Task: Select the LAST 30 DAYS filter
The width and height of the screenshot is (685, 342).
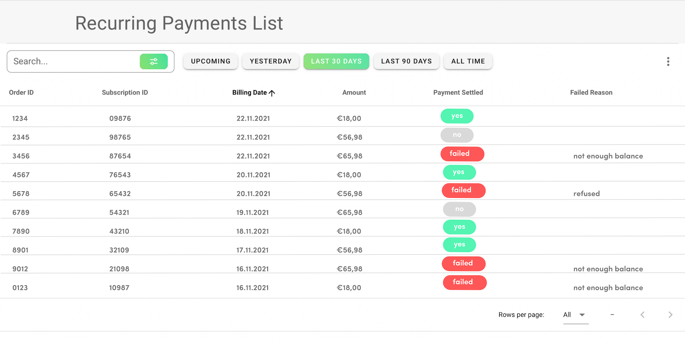Action: tap(337, 61)
